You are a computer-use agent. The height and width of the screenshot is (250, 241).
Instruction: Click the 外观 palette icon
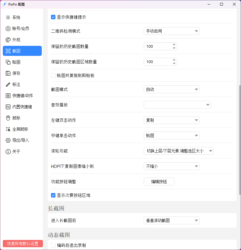point(8,40)
